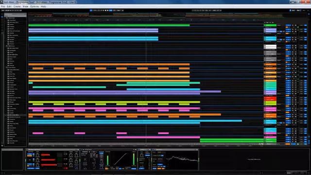Collapse the second folder in the browser tree
This screenshot has height=175, width=311.
[x=7, y=46]
